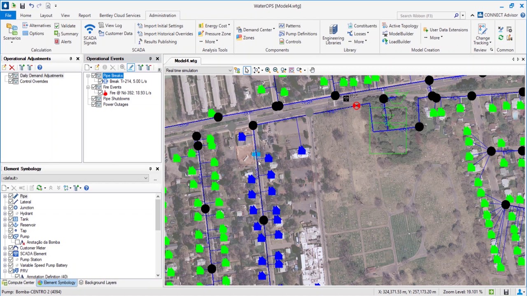Open the File menu
Viewport: 527px width, 296px height.
[8, 15]
